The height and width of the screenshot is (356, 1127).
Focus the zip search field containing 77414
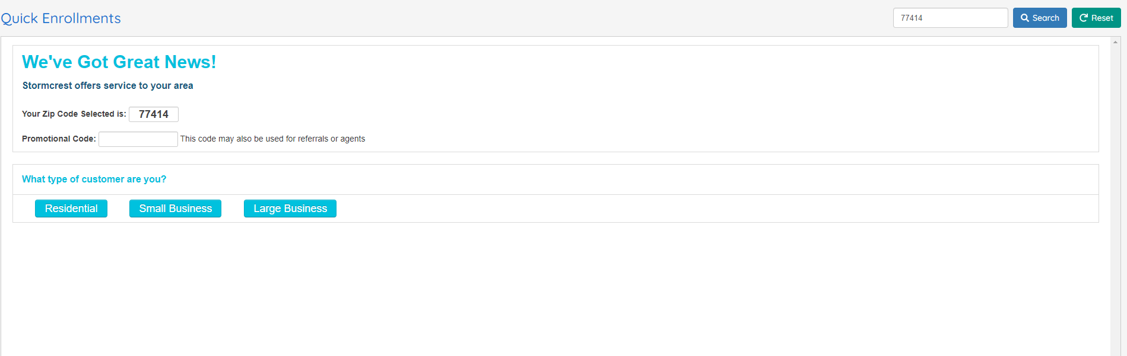point(950,18)
